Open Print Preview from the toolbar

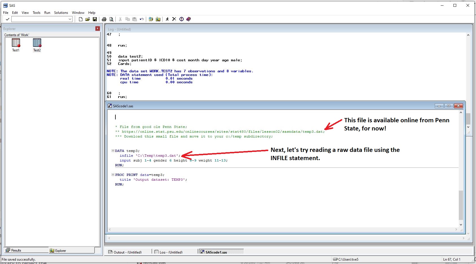pos(111,19)
